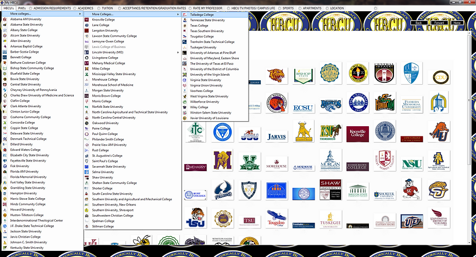
Task: Click the icon next to Bowie State University
Action: click(5, 79)
